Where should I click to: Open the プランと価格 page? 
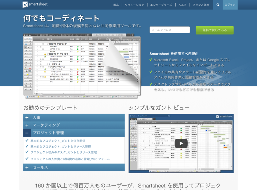coord(201,5)
